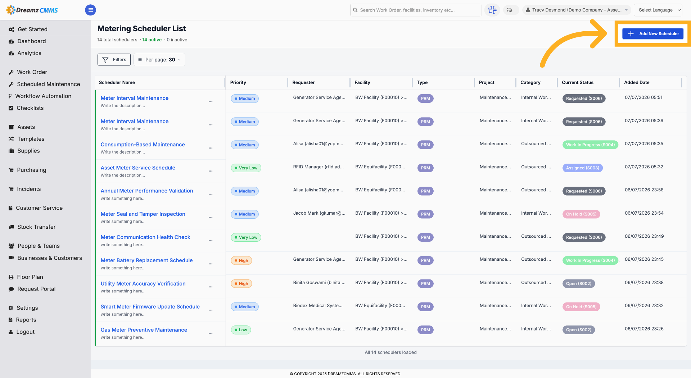Image resolution: width=691 pixels, height=378 pixels.
Task: Open the Select Language dropdown
Action: (x=658, y=10)
